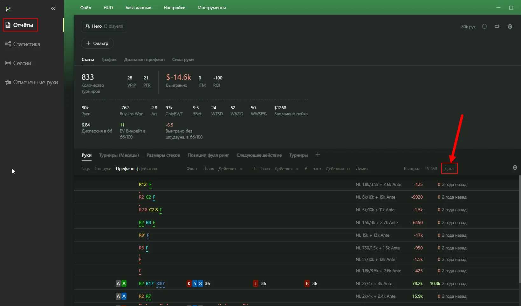Switch to Турниры (Месяцы) tab
The width and height of the screenshot is (521, 306).
(119, 155)
